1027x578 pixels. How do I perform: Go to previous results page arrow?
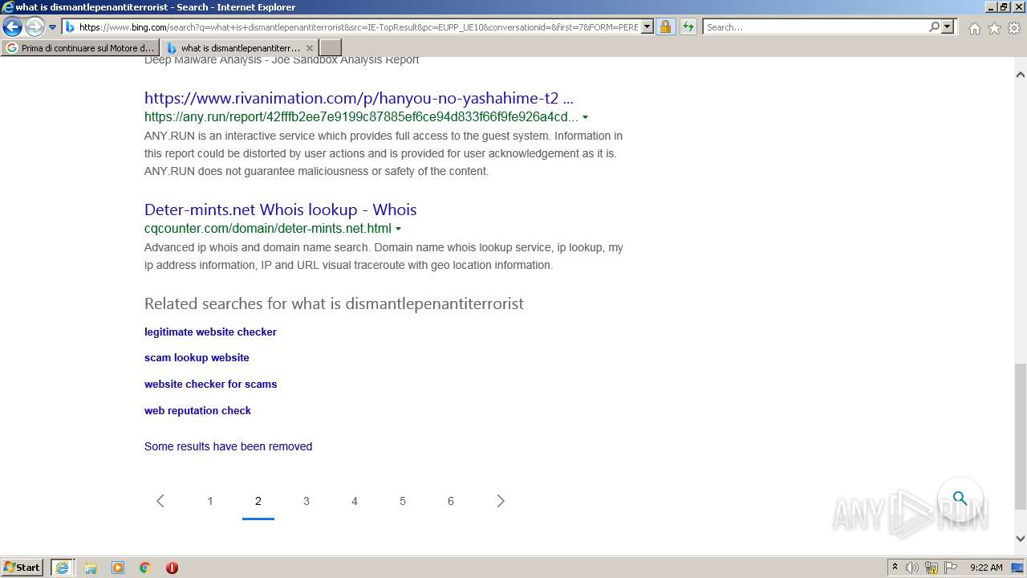(x=160, y=501)
